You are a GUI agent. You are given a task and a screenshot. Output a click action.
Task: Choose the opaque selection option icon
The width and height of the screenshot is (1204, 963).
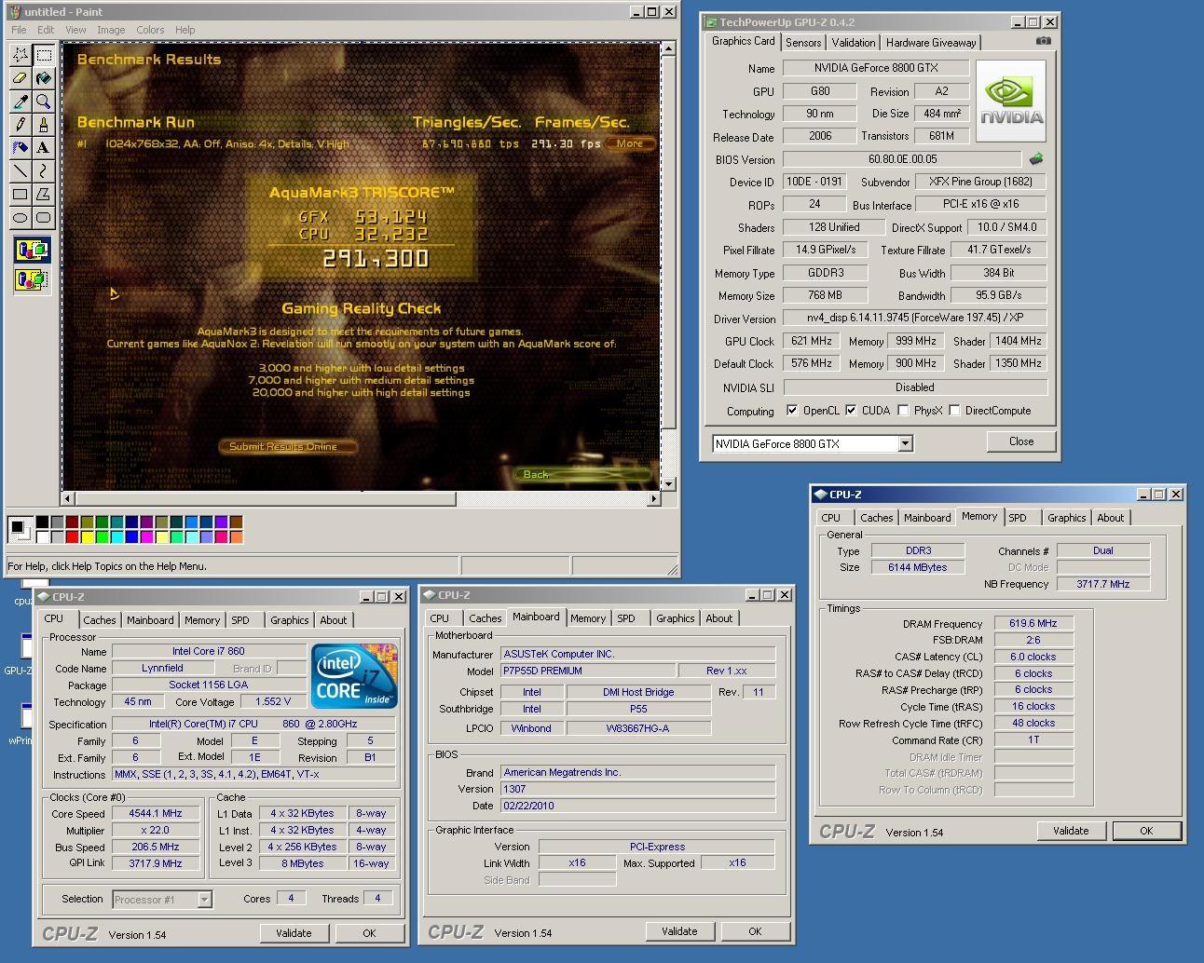coord(32,250)
